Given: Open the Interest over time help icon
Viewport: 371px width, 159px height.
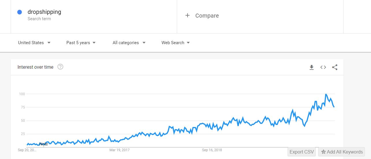Looking at the screenshot, I should 60,67.
